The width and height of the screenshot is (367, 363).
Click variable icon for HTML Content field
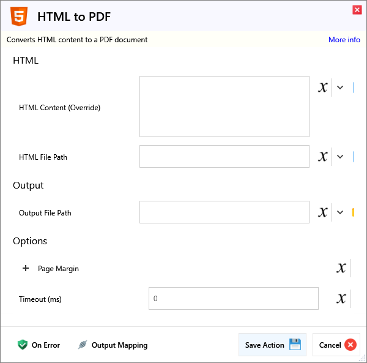[x=323, y=88]
